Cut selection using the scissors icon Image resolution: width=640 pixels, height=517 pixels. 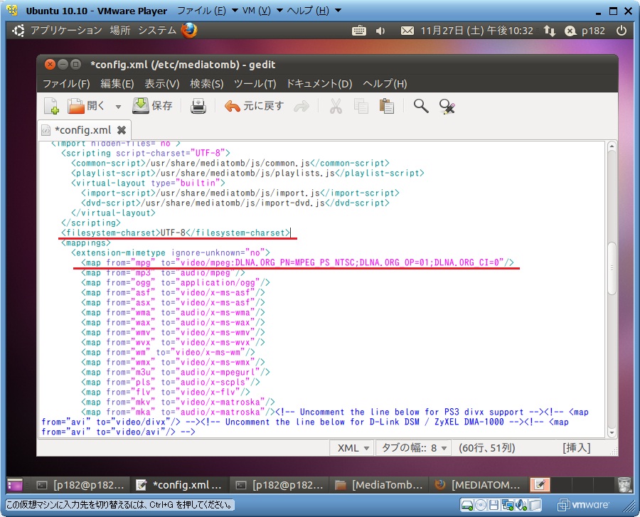coord(336,106)
